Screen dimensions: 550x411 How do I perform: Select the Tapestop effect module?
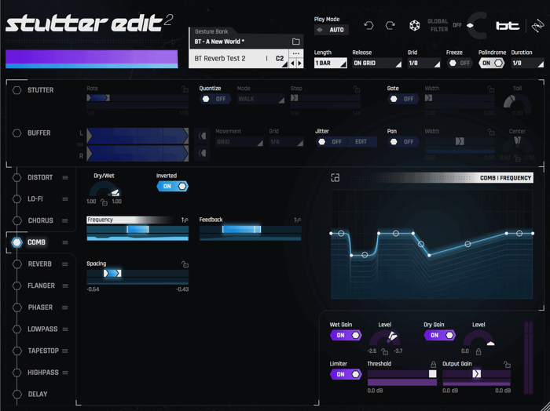click(43, 351)
